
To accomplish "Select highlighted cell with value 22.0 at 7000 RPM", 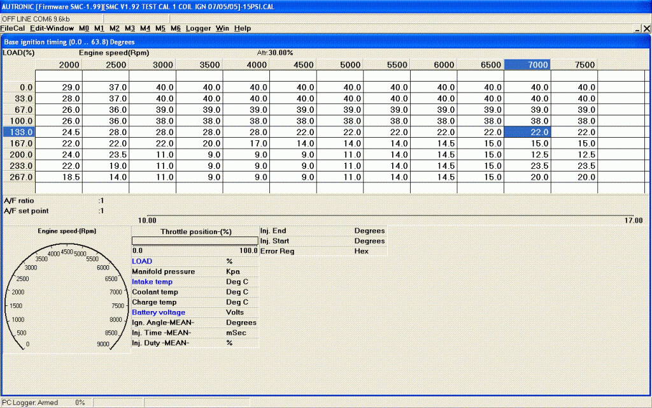I will click(527, 132).
